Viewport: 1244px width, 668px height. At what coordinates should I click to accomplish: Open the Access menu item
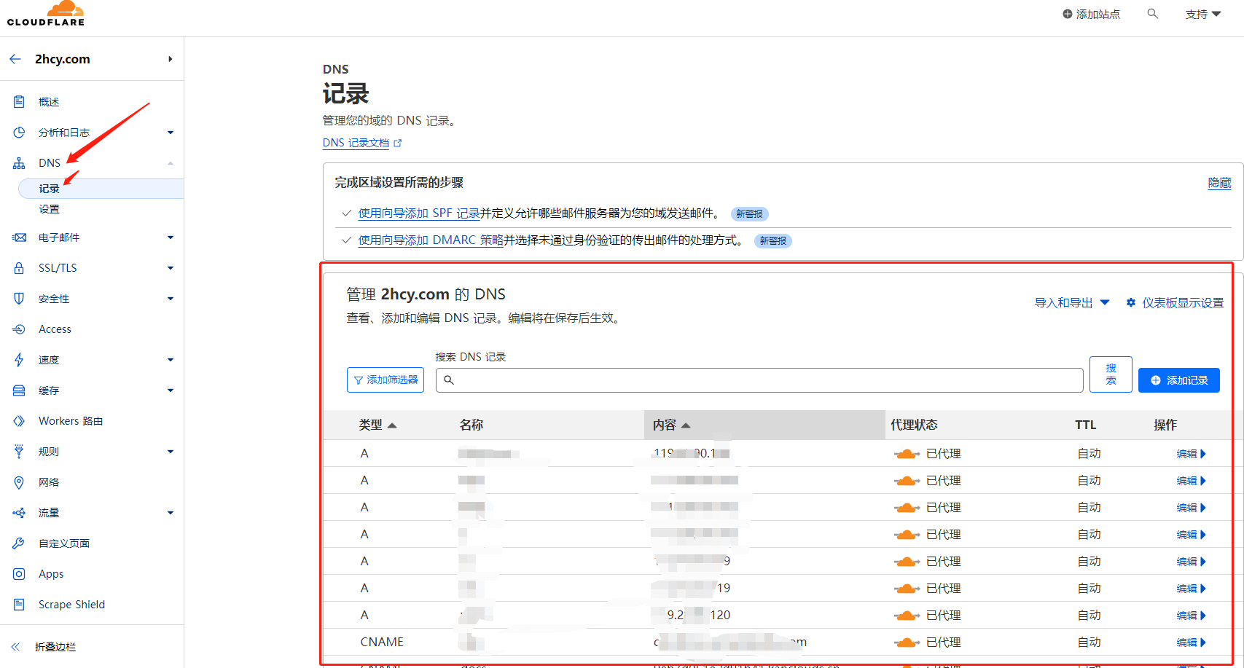point(55,329)
